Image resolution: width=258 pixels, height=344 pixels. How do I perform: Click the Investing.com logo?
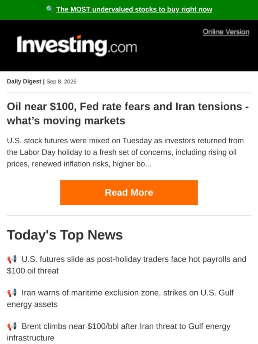pyautogui.click(x=77, y=45)
